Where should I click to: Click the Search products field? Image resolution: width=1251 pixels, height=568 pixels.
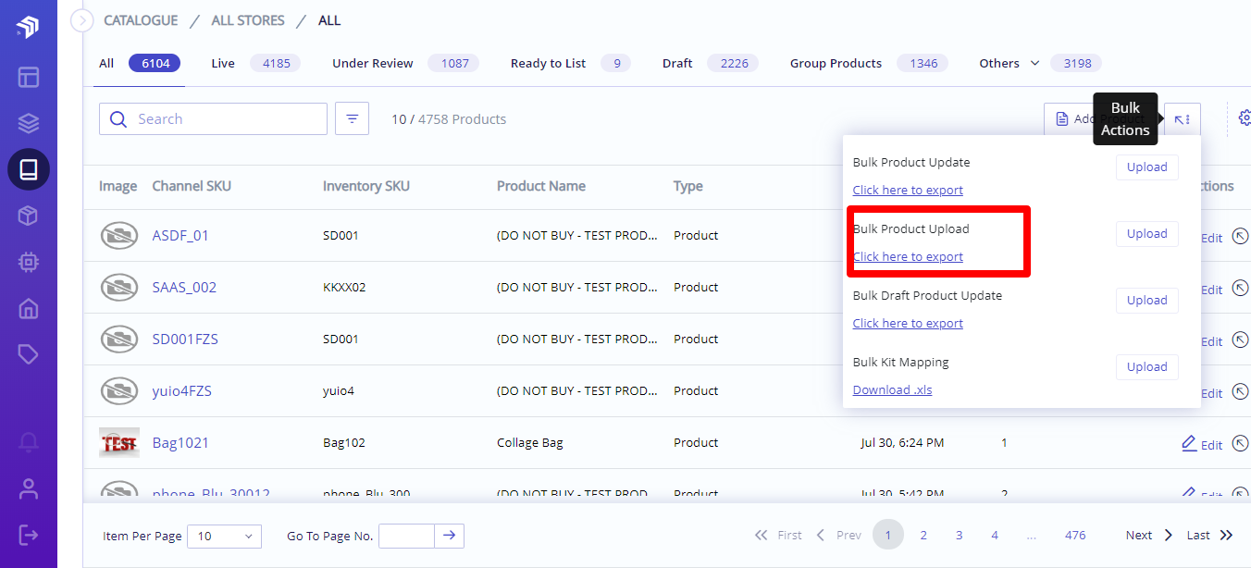pos(213,118)
